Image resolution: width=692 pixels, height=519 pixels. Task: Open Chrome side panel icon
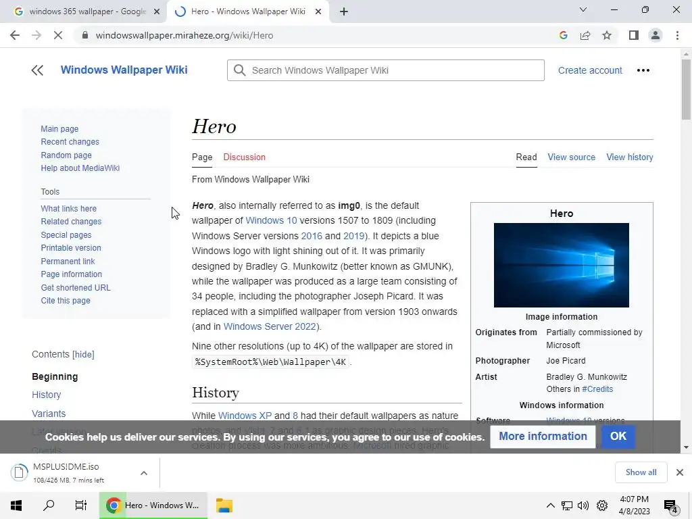(634, 35)
